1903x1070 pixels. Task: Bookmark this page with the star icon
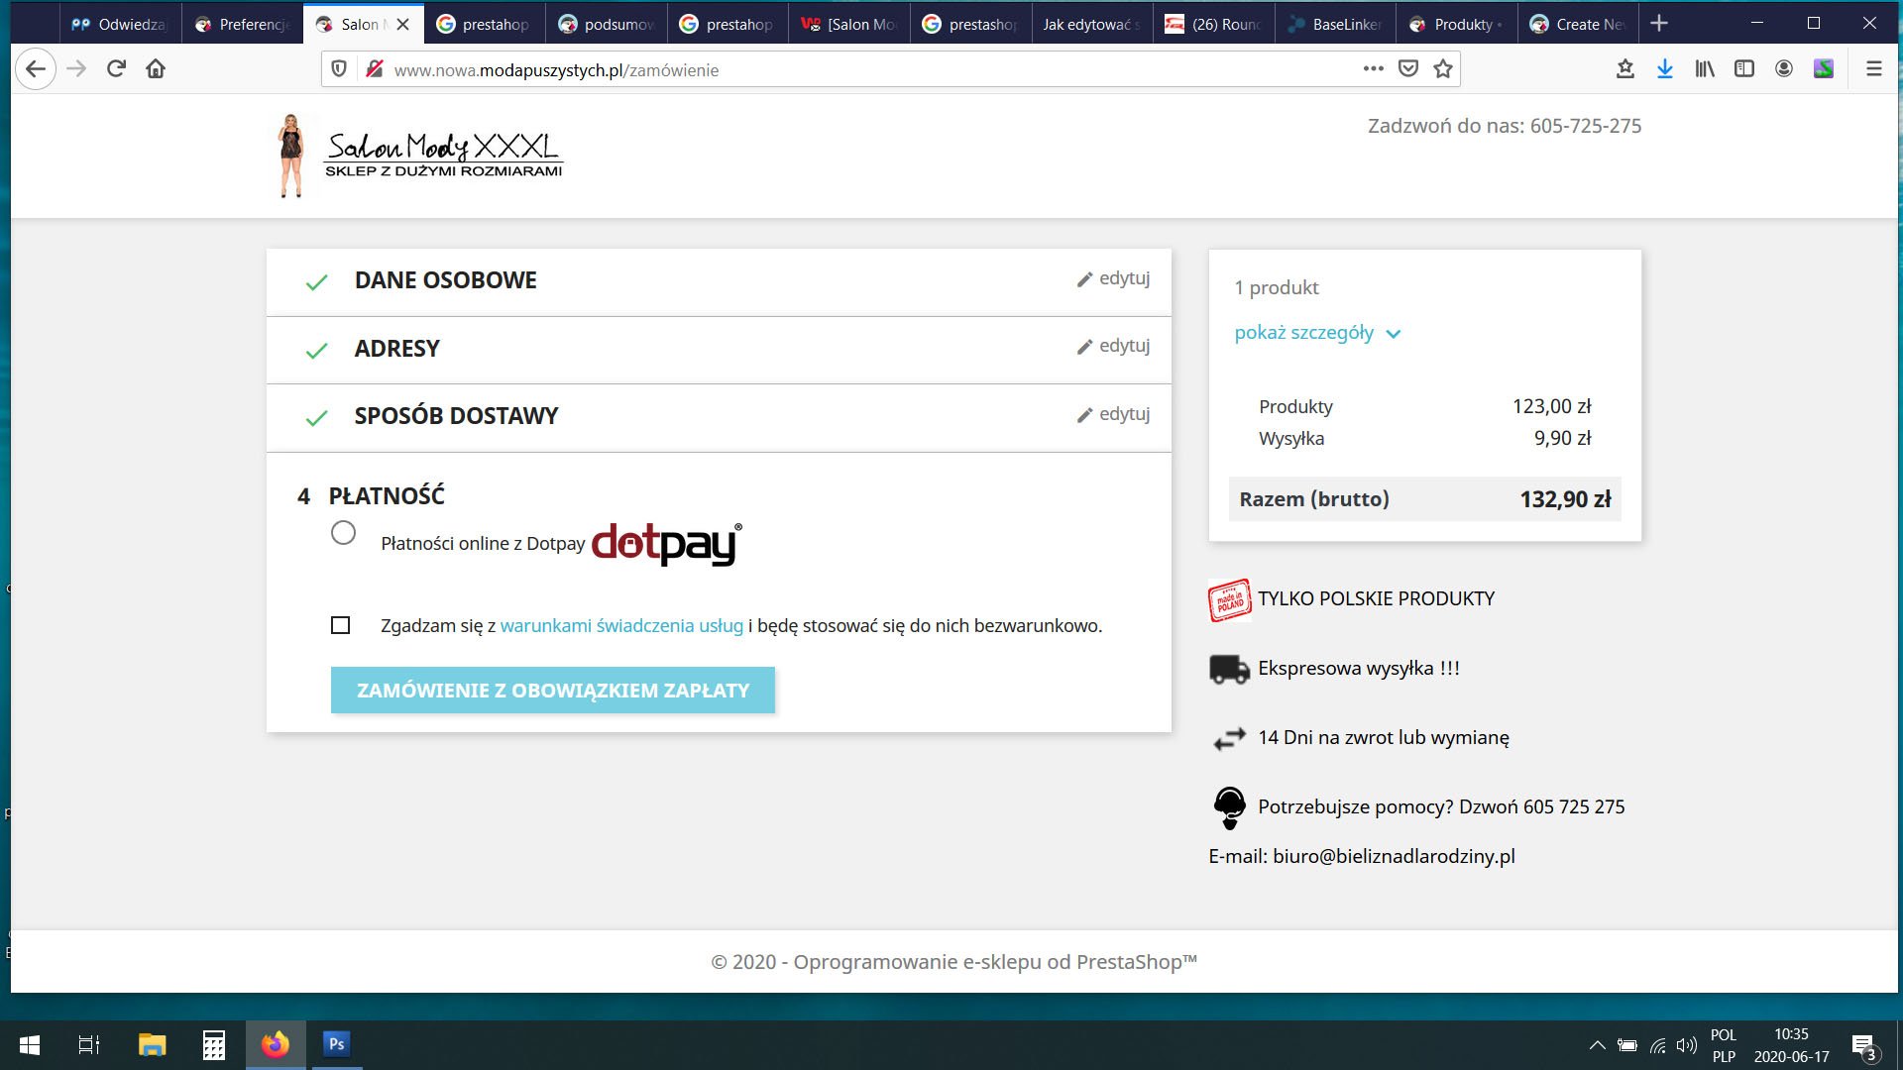tap(1443, 68)
